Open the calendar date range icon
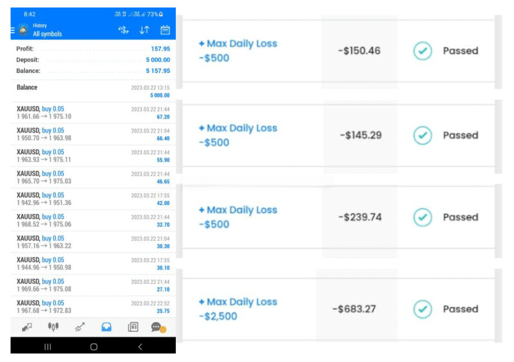This screenshot has height=362, width=514. (165, 30)
